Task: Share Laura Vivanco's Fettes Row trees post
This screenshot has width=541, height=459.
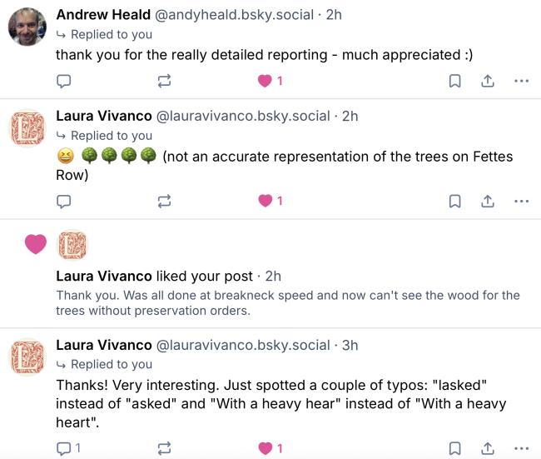Action: [488, 200]
